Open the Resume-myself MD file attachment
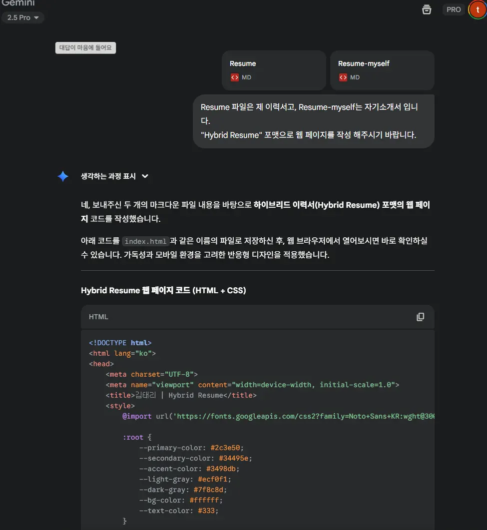The height and width of the screenshot is (530, 487). [x=382, y=70]
